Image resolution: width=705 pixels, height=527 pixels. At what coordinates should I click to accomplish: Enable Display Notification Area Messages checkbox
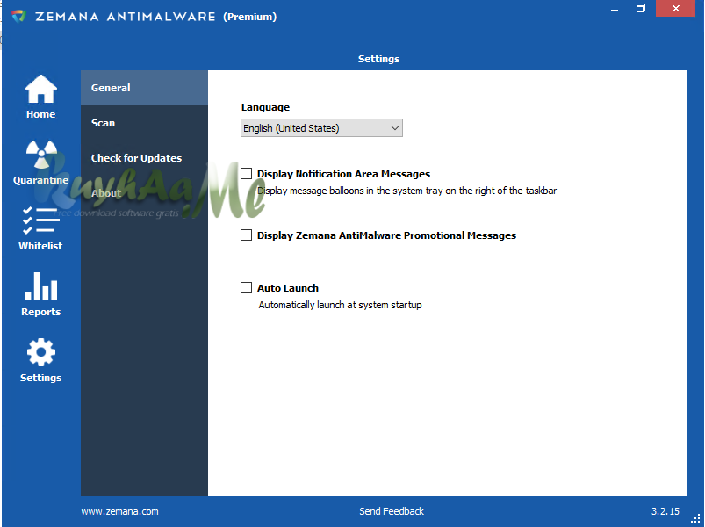coord(246,174)
